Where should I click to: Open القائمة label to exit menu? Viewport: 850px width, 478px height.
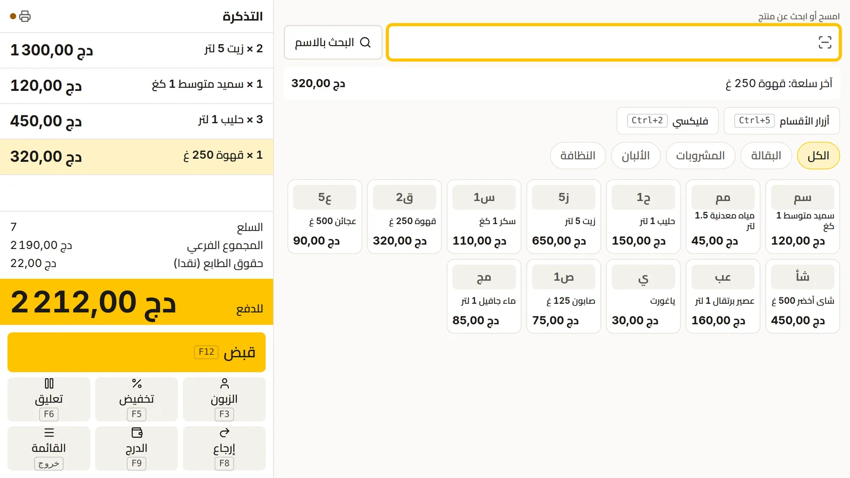coord(49,448)
